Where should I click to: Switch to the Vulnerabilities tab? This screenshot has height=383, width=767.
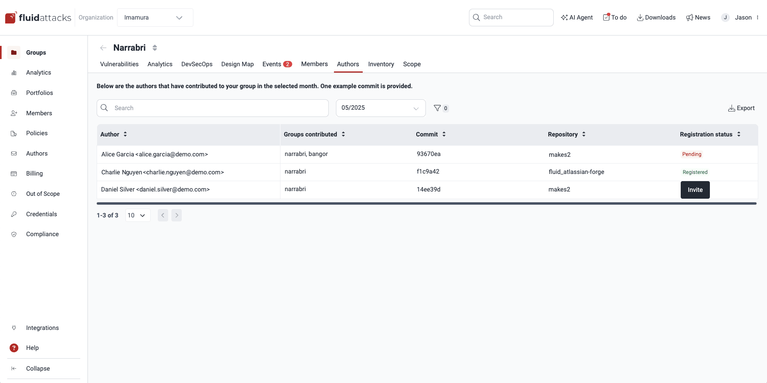(119, 64)
